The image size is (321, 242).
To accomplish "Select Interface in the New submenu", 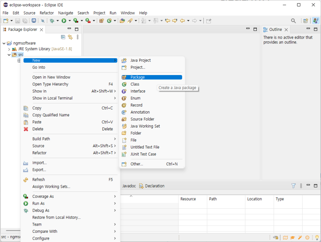I will point(152,91).
